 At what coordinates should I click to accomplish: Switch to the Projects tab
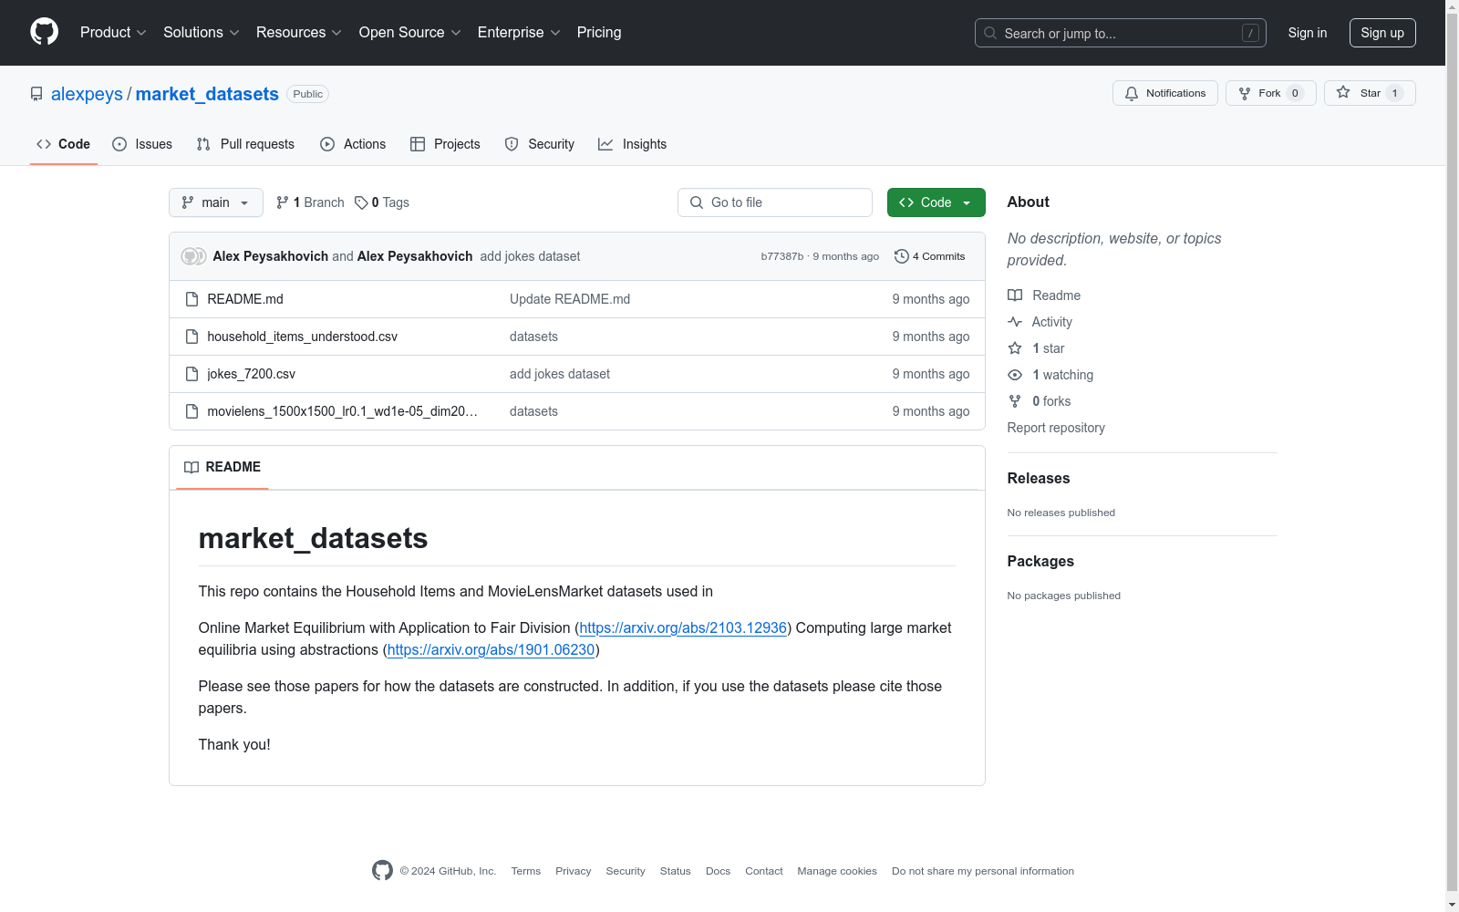[x=445, y=144]
